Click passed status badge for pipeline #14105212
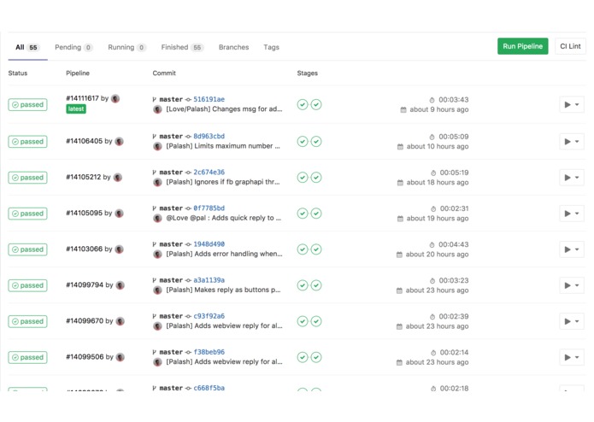This screenshot has width=594, height=422. pos(27,178)
